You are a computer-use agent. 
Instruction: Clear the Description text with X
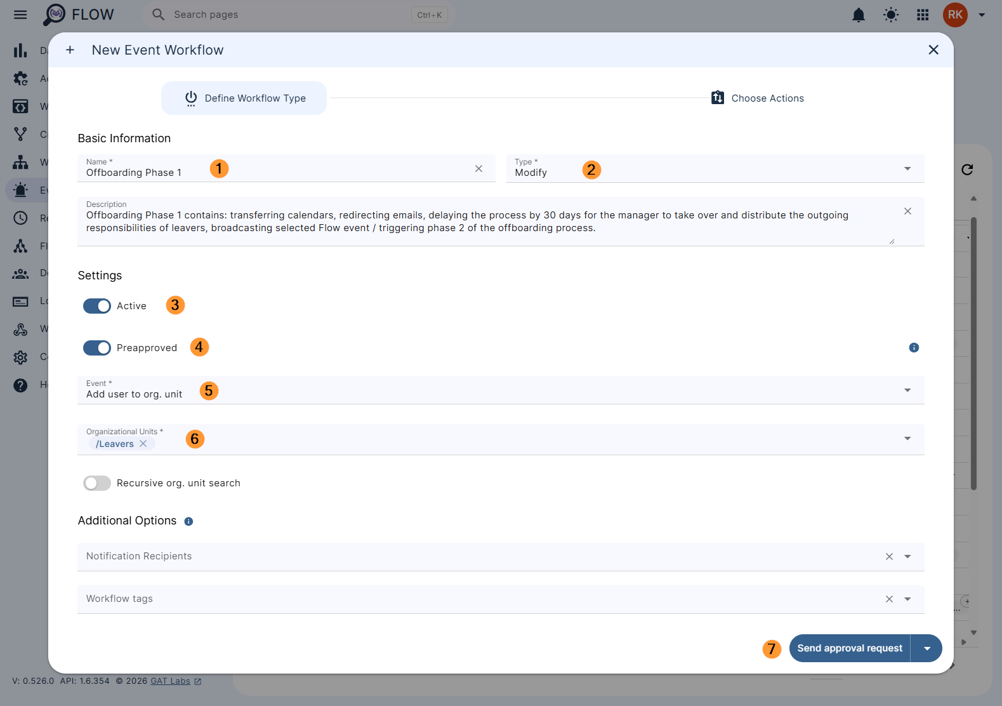point(907,211)
